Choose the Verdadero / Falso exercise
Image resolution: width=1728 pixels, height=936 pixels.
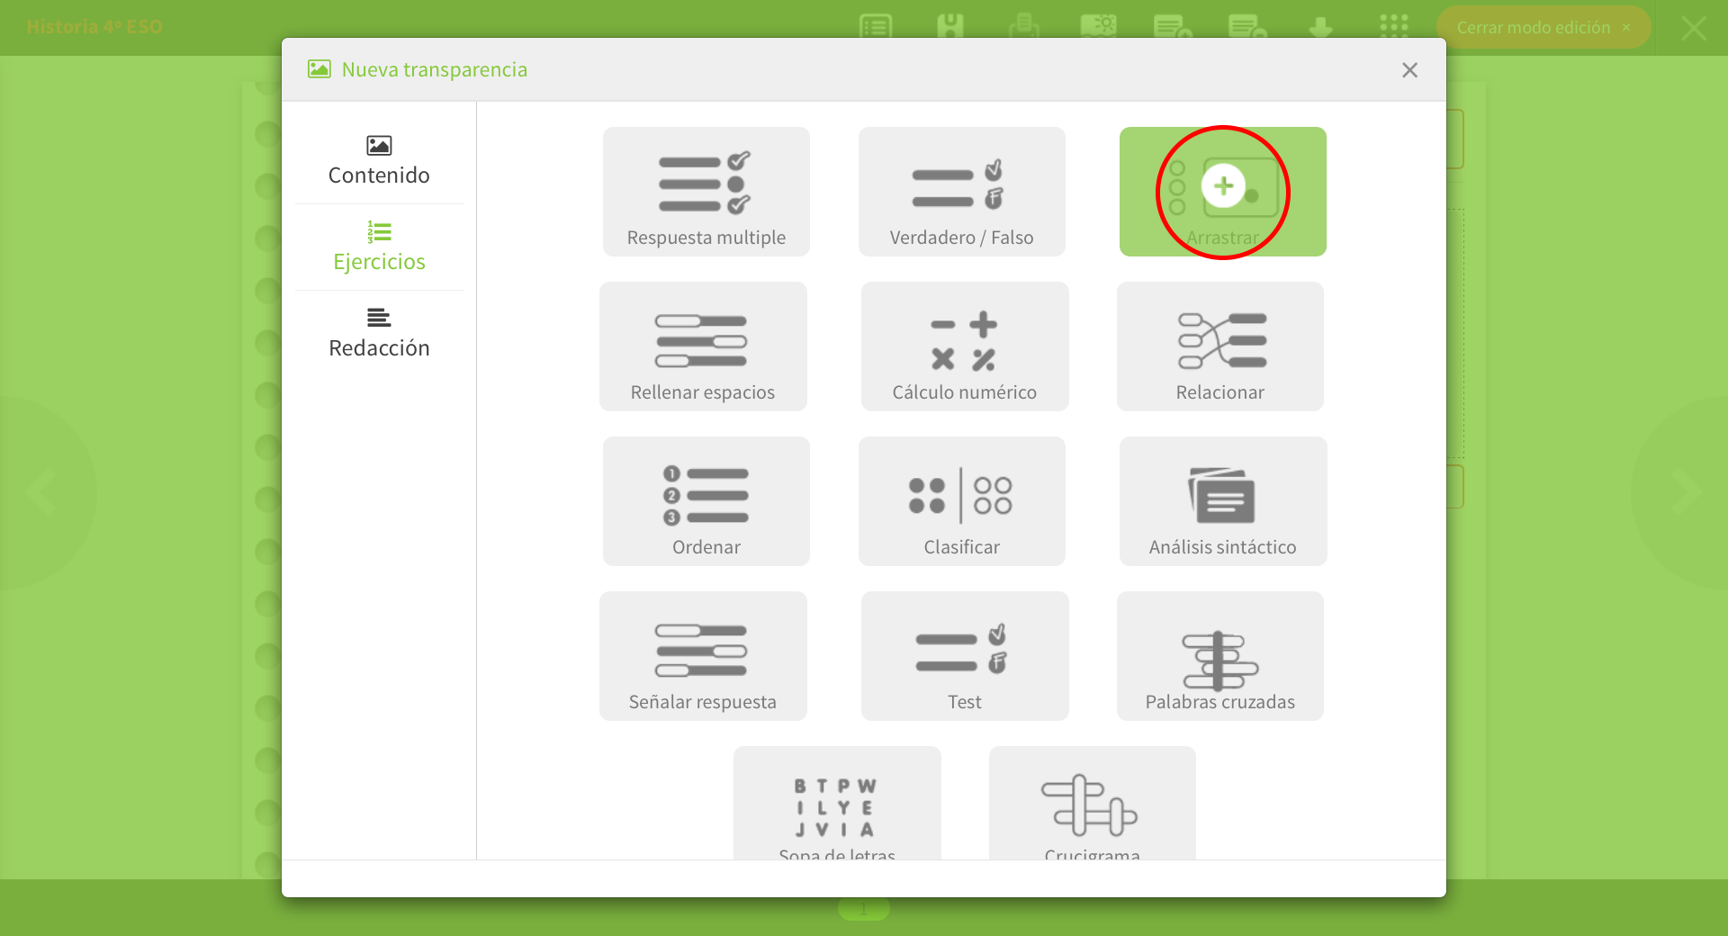click(x=961, y=192)
